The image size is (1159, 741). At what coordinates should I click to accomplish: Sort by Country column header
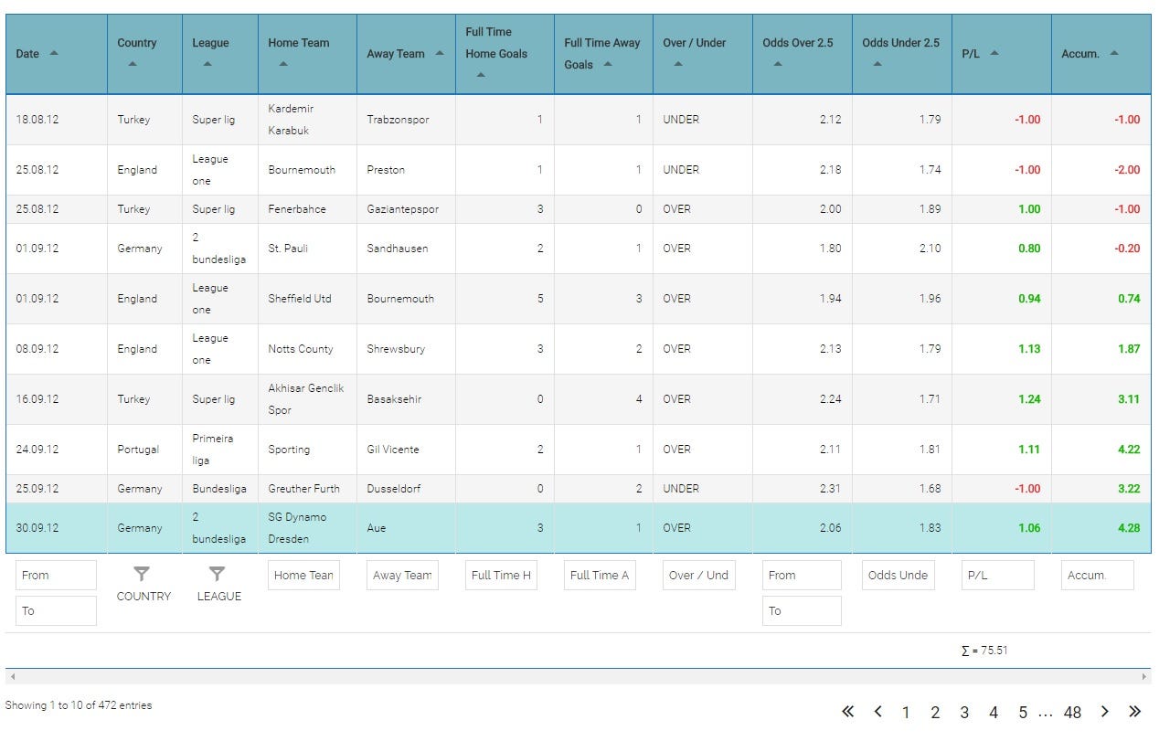[x=144, y=54]
